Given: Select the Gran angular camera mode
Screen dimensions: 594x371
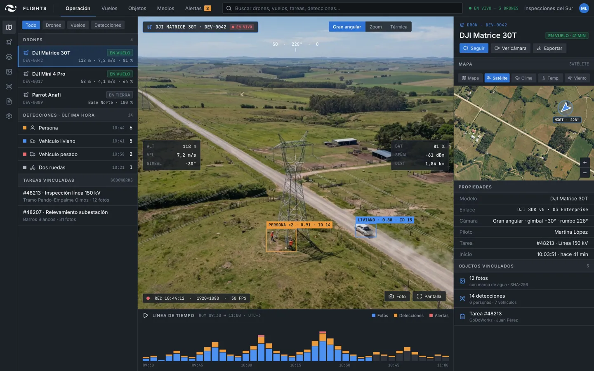Looking at the screenshot, I should click(347, 27).
